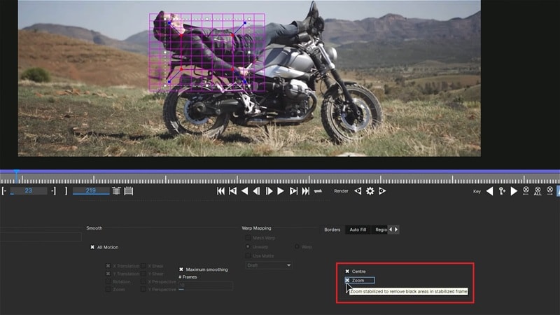The width and height of the screenshot is (560, 315).
Task: Toggle the X Perspective checkbox
Action: (143, 281)
